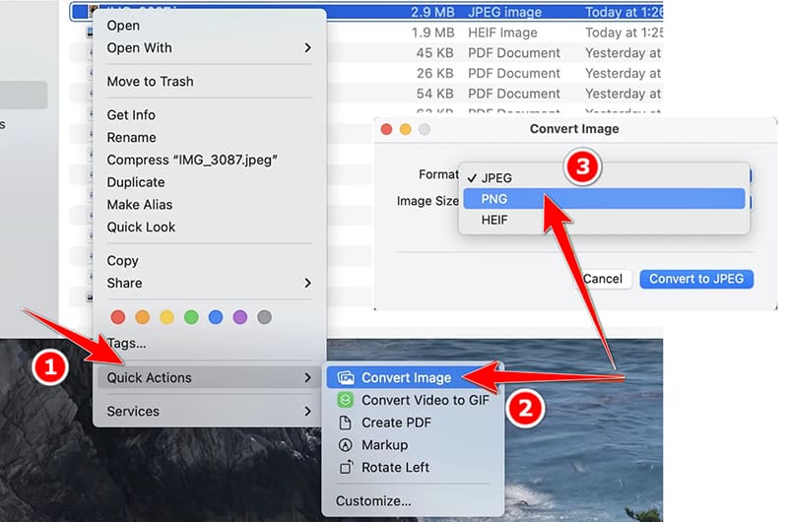Image resolution: width=788 pixels, height=522 pixels.
Task: Click the Create PDF document icon
Action: point(345,423)
